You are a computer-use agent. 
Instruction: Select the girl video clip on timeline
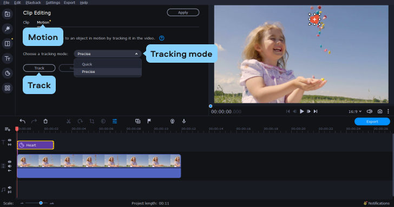(99, 166)
